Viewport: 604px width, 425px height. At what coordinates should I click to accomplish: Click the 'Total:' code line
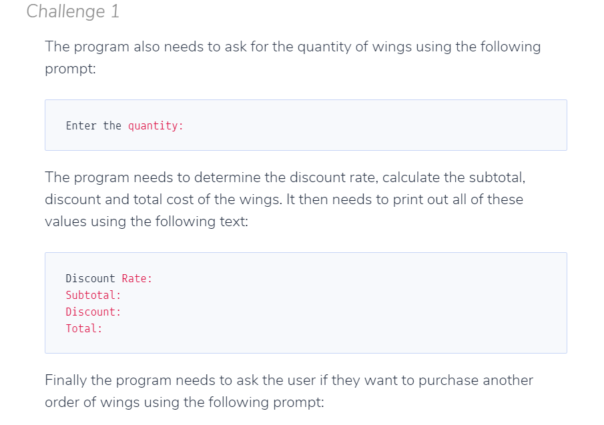pos(84,328)
